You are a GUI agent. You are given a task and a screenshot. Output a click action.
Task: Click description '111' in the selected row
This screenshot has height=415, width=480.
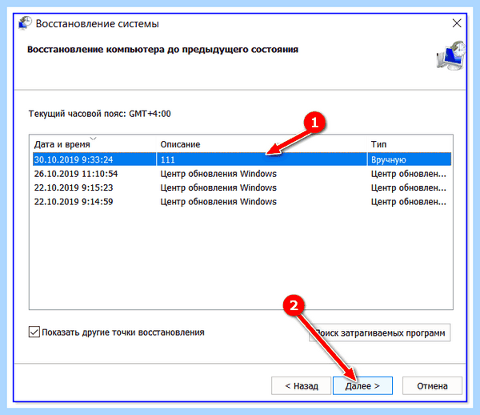[167, 159]
